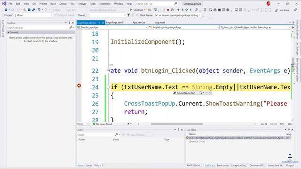Collapse the btnLogin_Clicked method outline

[108, 71]
